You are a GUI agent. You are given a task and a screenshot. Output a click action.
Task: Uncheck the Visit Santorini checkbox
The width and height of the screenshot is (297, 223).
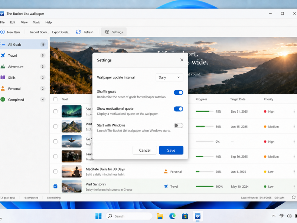(x=55, y=187)
